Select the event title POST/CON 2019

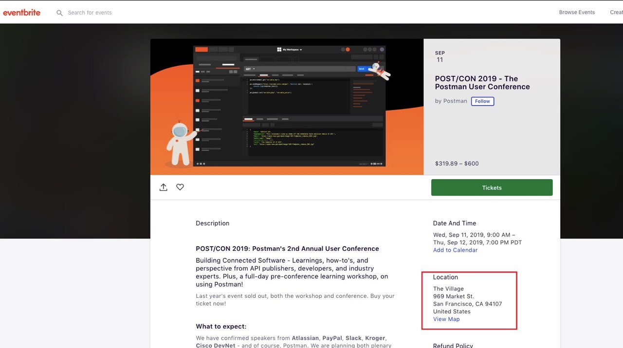[482, 83]
